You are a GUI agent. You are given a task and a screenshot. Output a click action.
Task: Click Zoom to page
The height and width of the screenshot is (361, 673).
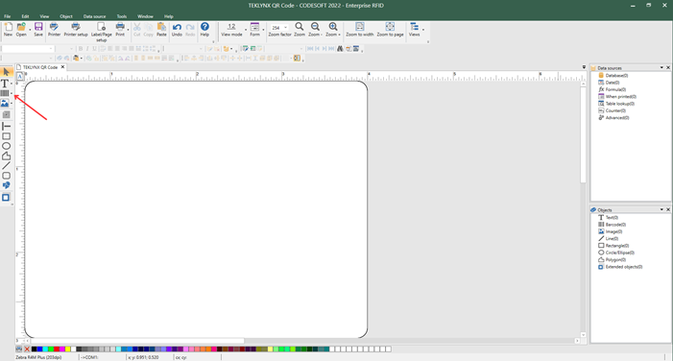pos(390,30)
